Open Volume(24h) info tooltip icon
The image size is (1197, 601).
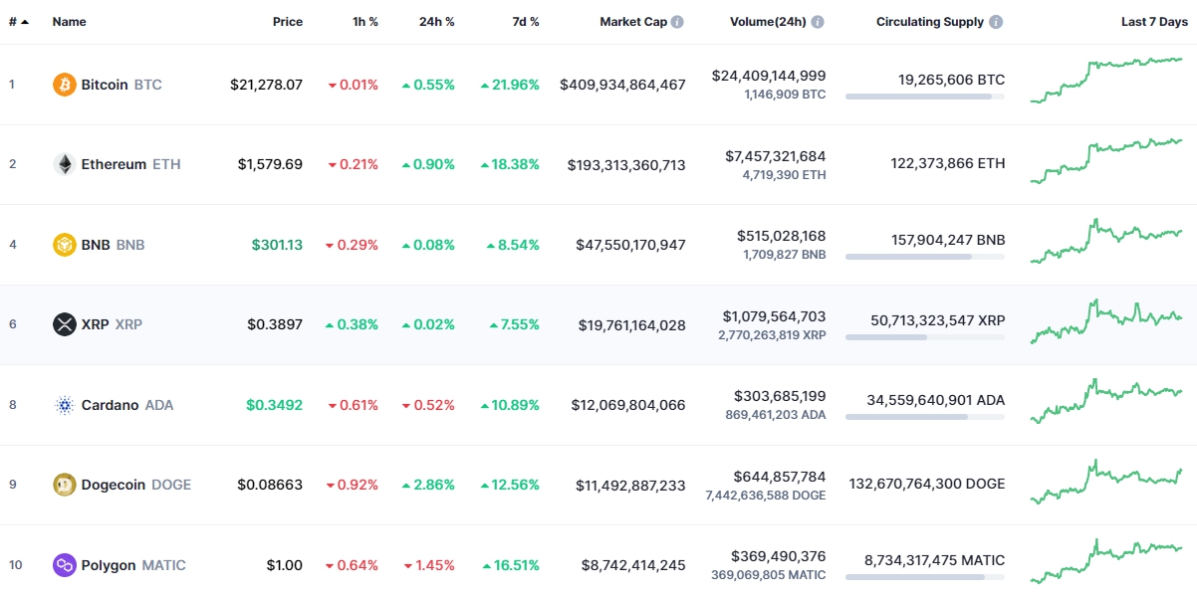818,22
